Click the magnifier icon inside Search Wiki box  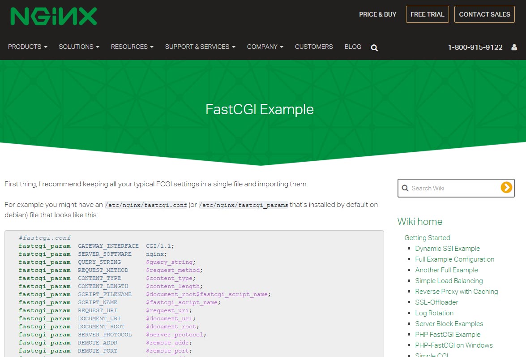coord(406,188)
